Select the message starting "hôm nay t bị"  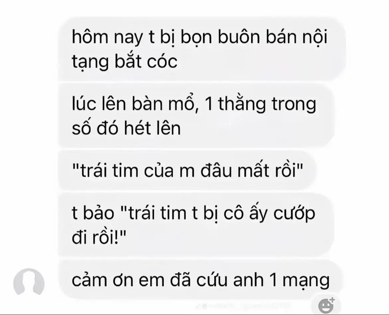[202, 49]
